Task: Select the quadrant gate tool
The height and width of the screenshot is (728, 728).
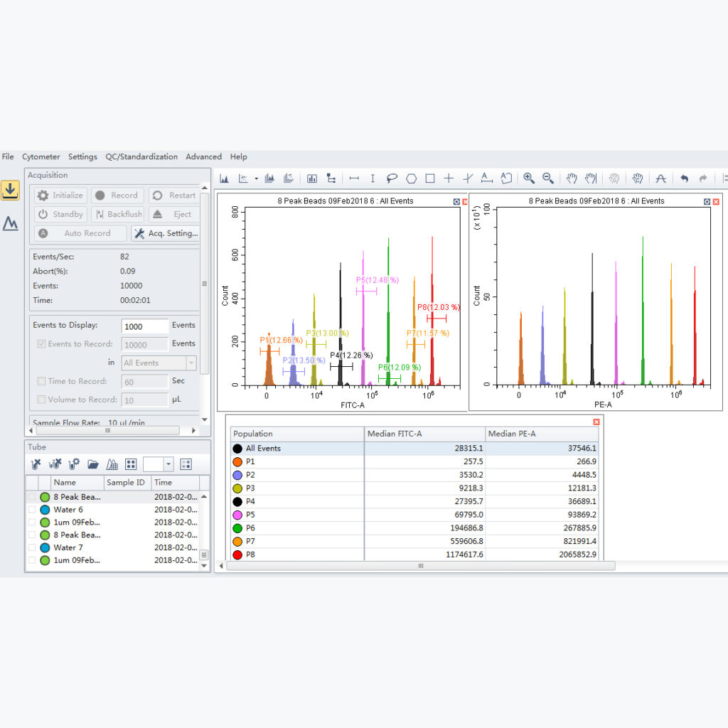Action: coord(449,178)
